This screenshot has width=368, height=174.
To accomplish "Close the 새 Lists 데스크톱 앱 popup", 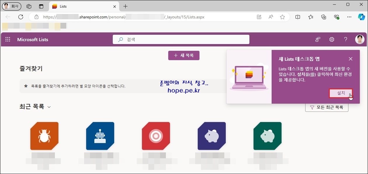I will [350, 59].
